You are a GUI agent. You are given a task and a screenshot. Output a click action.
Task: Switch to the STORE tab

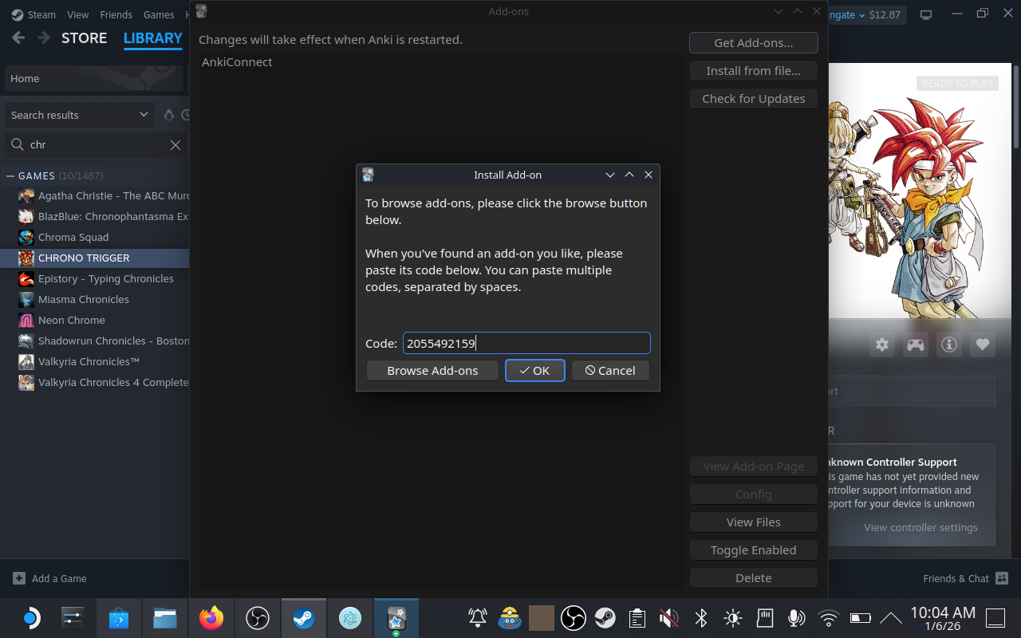[84, 37]
